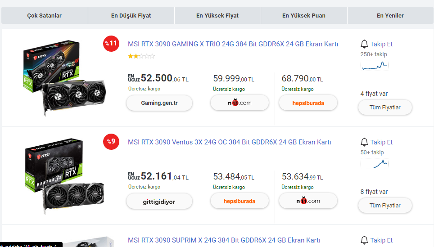
Task: Open hepsiburada offer for Ventus 3X
Action: [x=240, y=201]
